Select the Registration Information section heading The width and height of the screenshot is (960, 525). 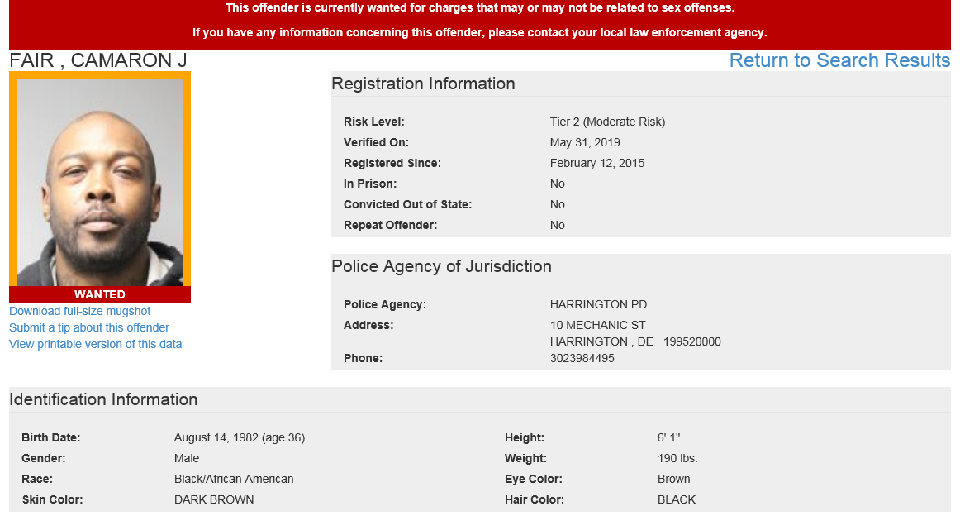point(423,84)
